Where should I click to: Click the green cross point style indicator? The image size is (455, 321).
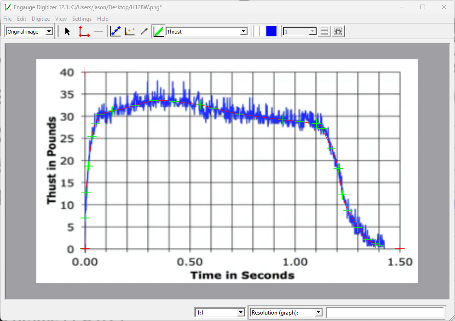coord(259,31)
